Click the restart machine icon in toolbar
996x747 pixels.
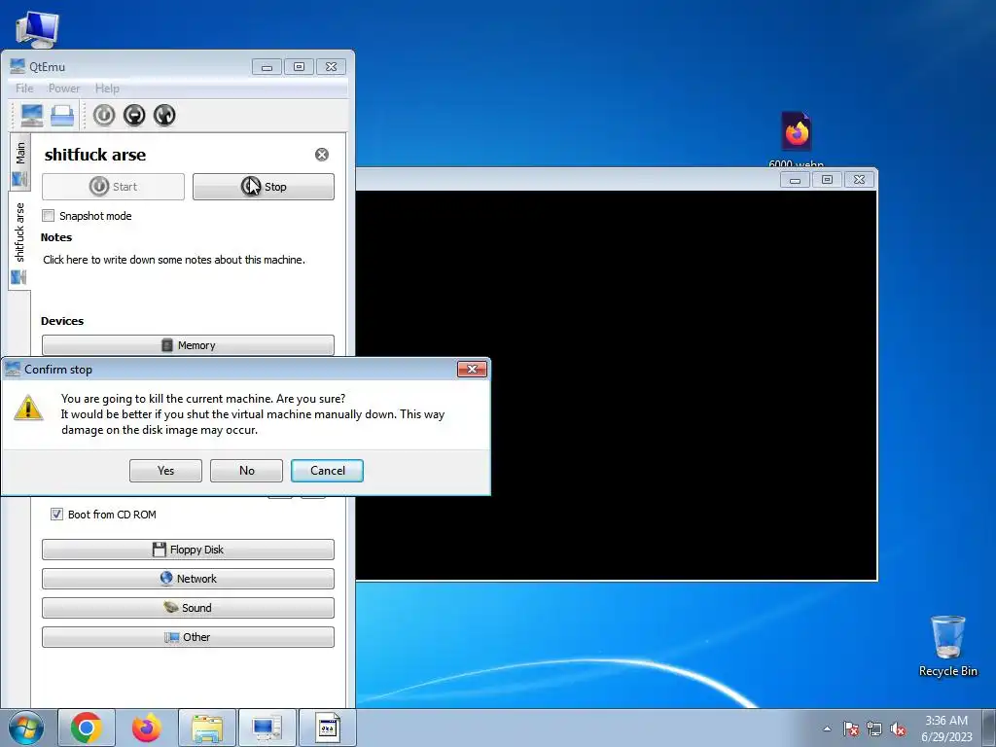pyautogui.click(x=164, y=115)
